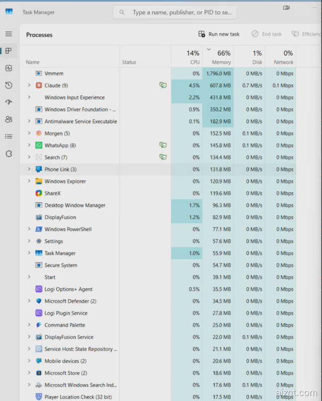Image resolution: width=322 pixels, height=401 pixels.
Task: Click the compact view icon in title bar
Action: pos(286,7)
